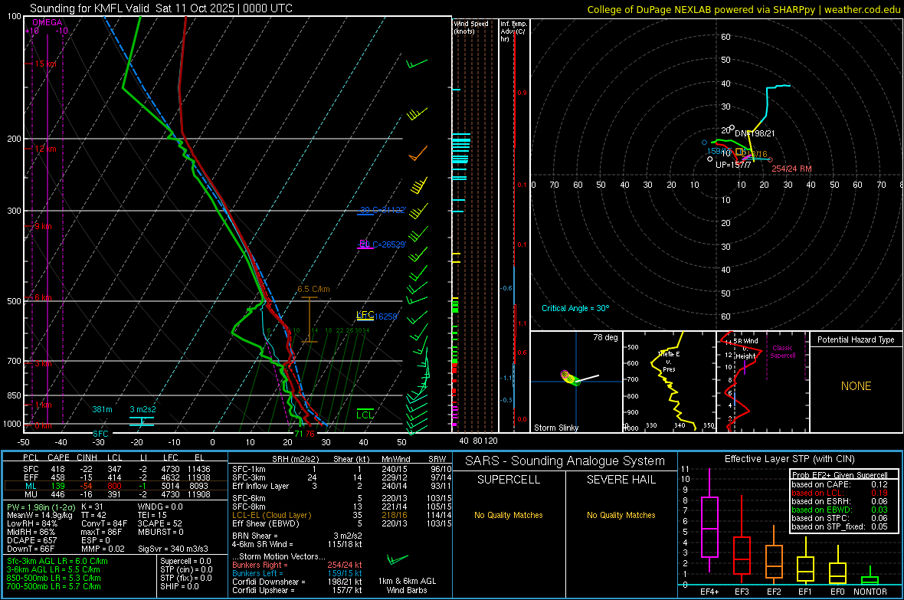This screenshot has height=600, width=904.
Task: Click No Quality Matches under SEVERE HAIL
Action: (621, 515)
